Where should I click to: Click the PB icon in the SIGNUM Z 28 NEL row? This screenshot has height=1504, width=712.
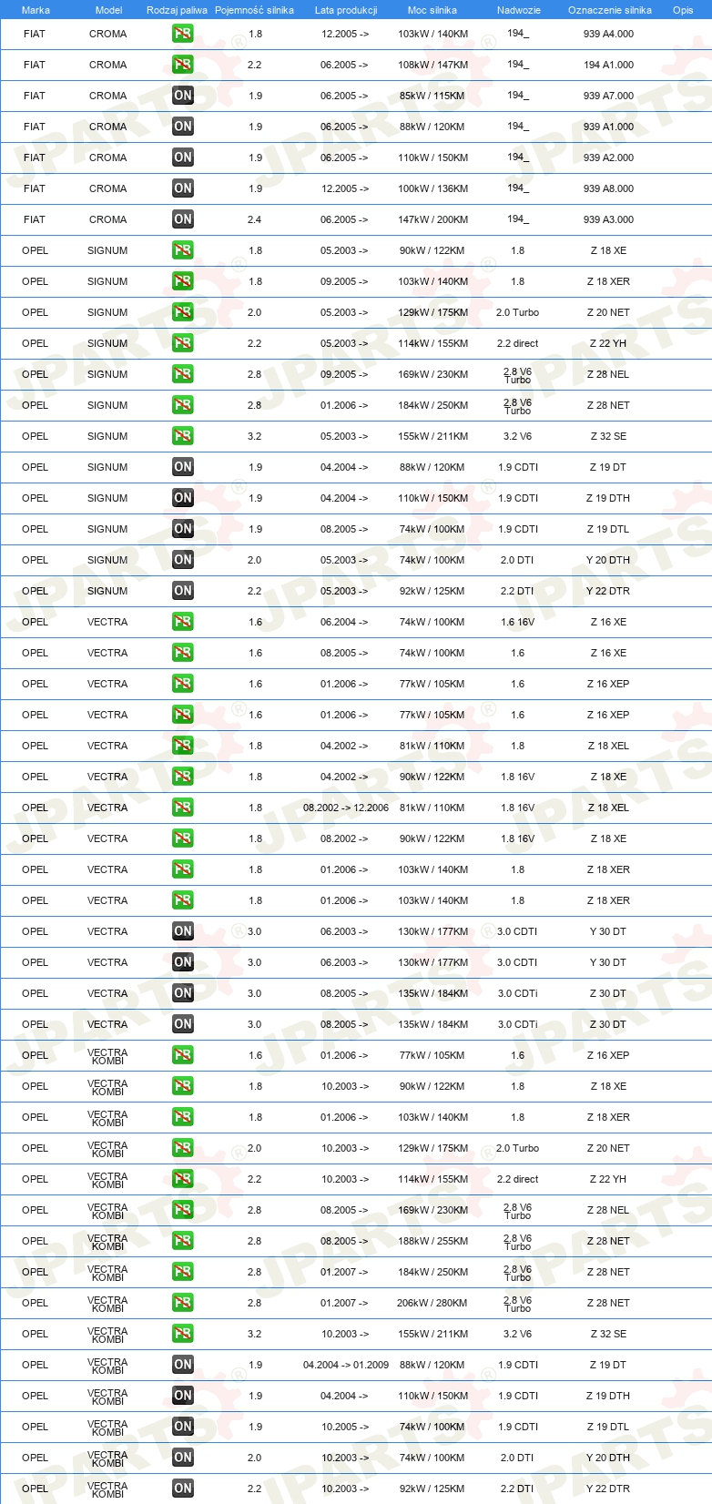click(183, 374)
